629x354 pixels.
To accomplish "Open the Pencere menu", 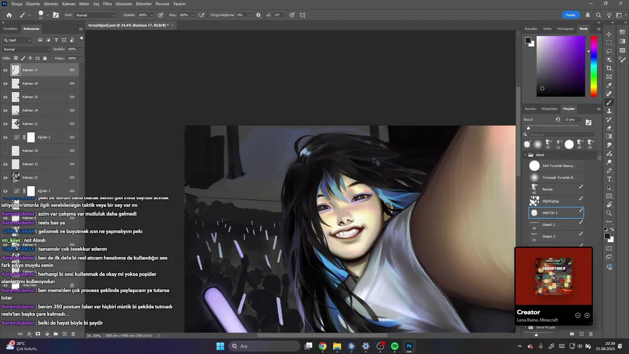I will click(x=162, y=3).
